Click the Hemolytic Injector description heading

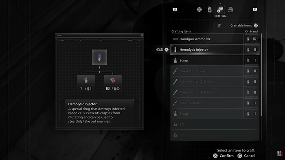pos(82,104)
